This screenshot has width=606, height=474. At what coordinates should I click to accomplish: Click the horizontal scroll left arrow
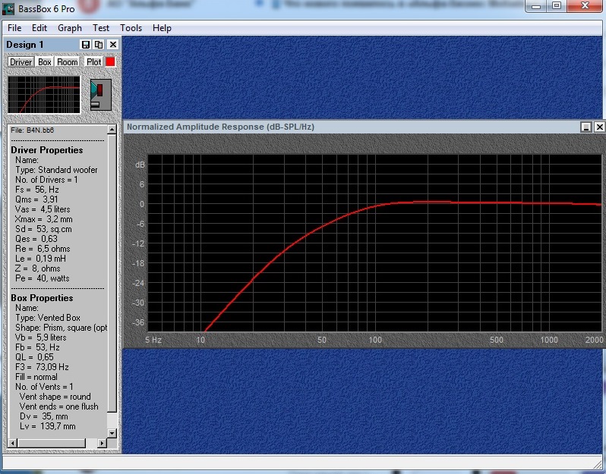point(12,443)
